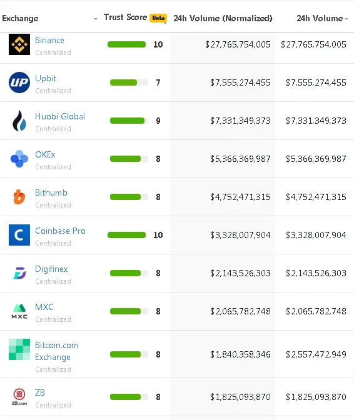Click Digifinex trust score bar

129,273
